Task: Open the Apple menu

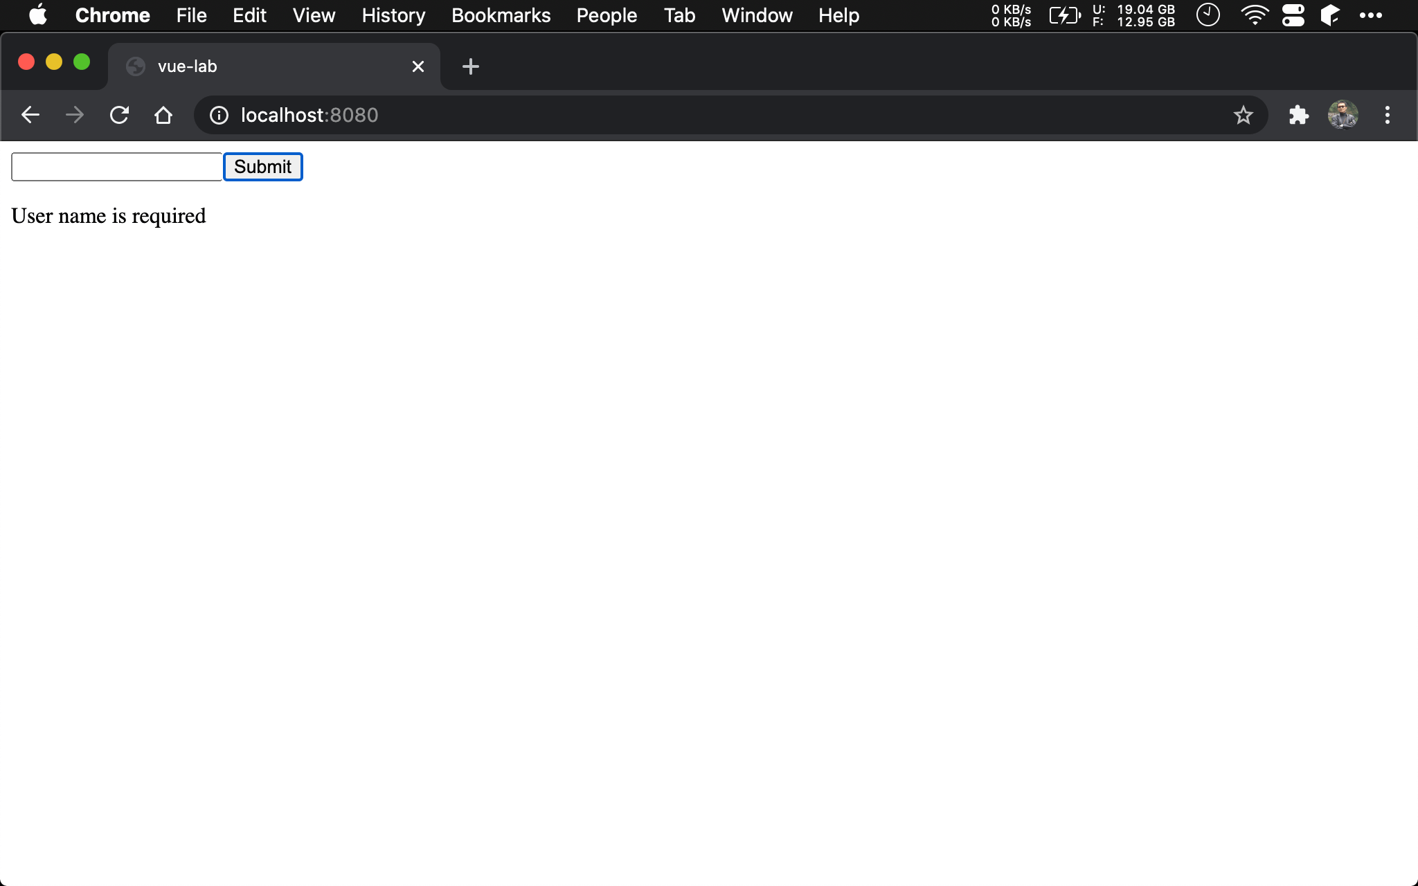Action: (x=38, y=15)
